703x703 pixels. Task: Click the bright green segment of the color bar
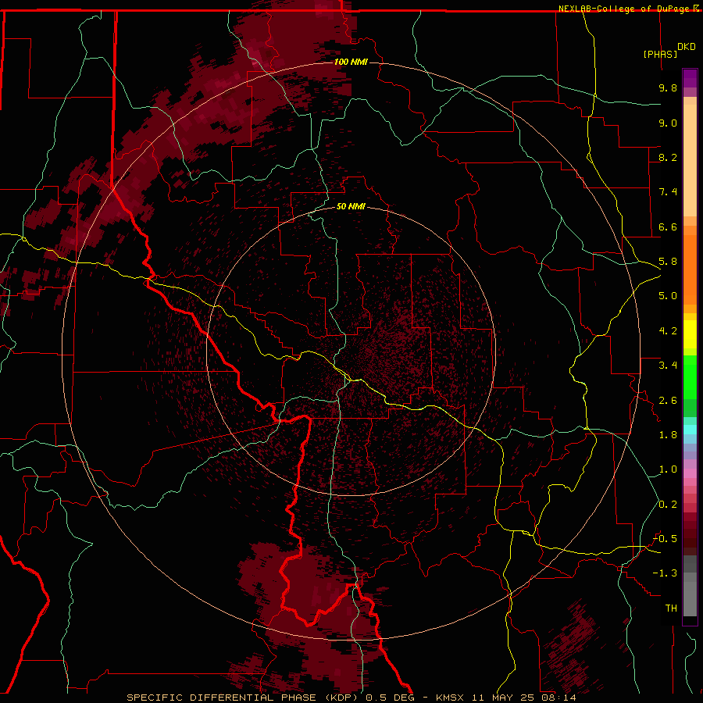click(690, 377)
